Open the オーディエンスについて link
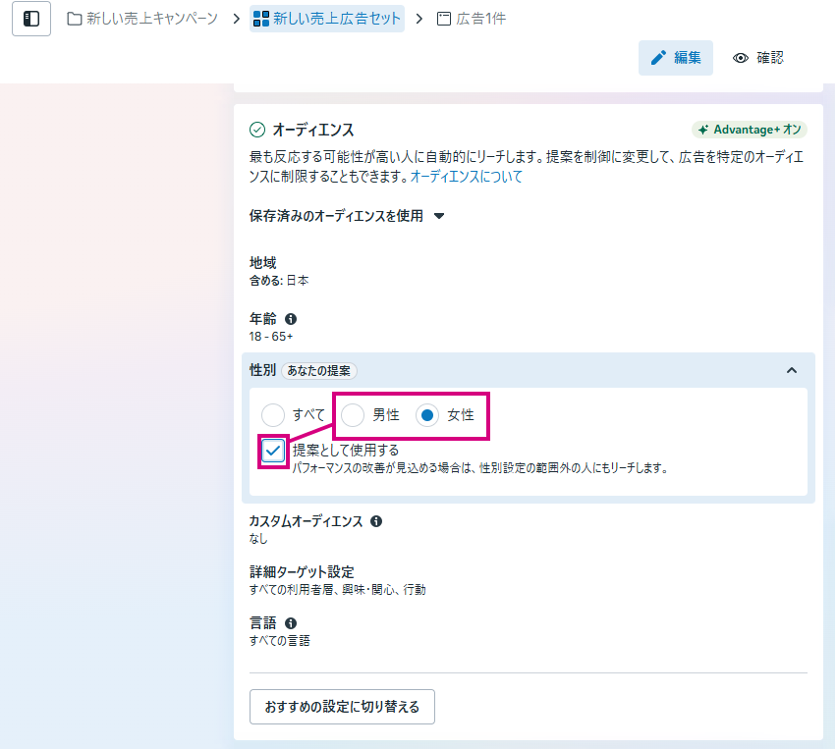837x749 pixels. click(x=466, y=177)
